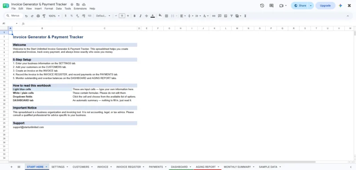Screen dimensions: 356x170
Task: Open more number formats (123)
Action: (89, 16)
